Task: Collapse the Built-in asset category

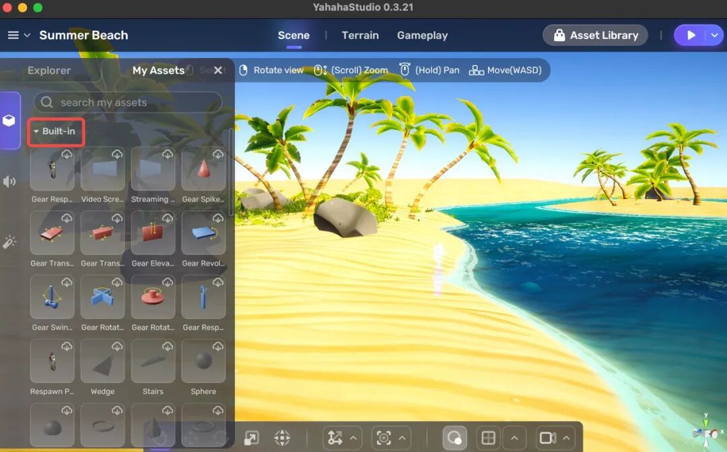Action: [x=56, y=132]
